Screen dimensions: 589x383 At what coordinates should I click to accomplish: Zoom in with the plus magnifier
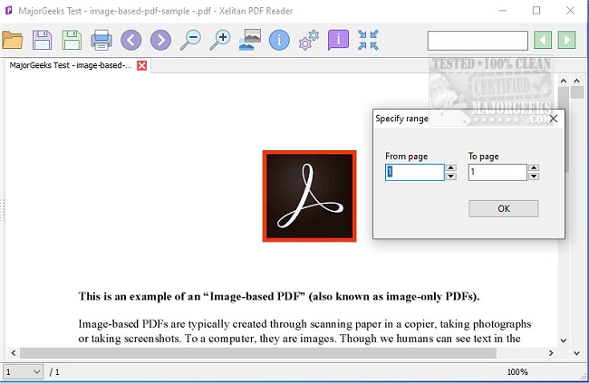(x=220, y=40)
